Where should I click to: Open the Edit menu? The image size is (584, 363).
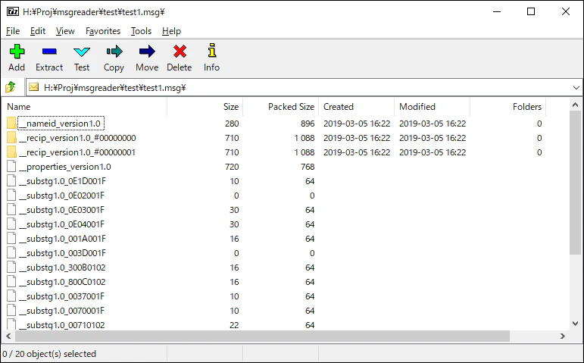38,31
